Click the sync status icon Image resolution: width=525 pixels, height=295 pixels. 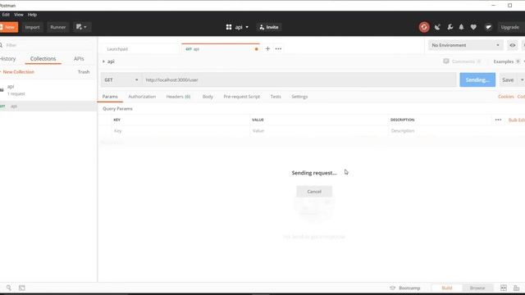click(x=424, y=27)
